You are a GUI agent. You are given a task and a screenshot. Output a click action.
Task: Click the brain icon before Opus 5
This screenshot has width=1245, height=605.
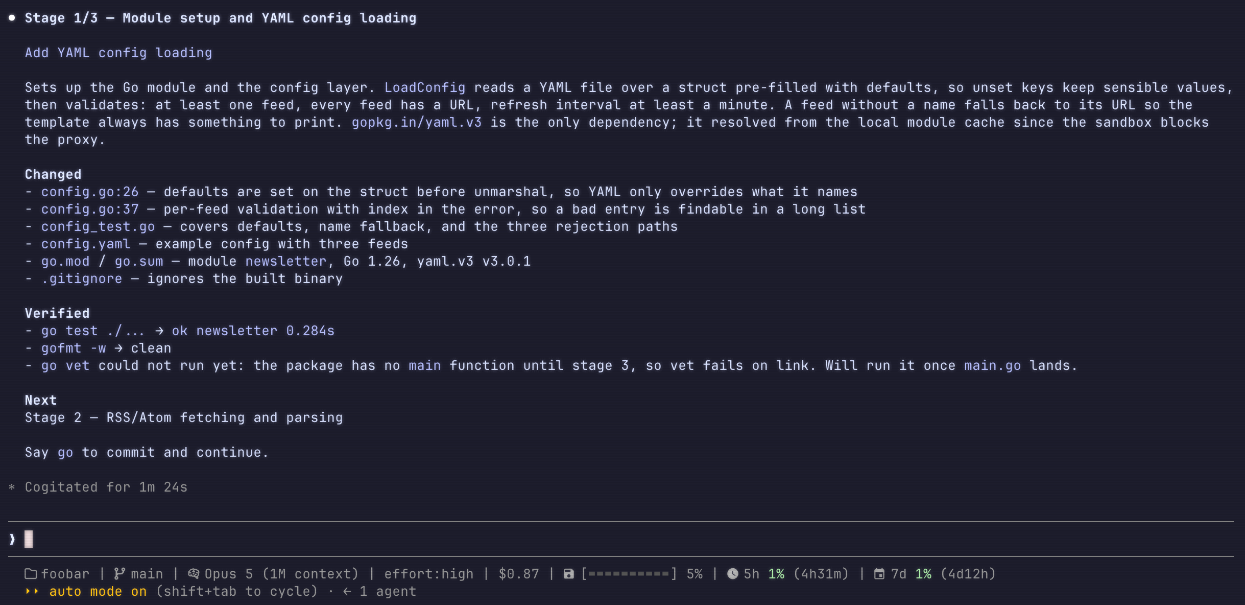[x=194, y=574]
